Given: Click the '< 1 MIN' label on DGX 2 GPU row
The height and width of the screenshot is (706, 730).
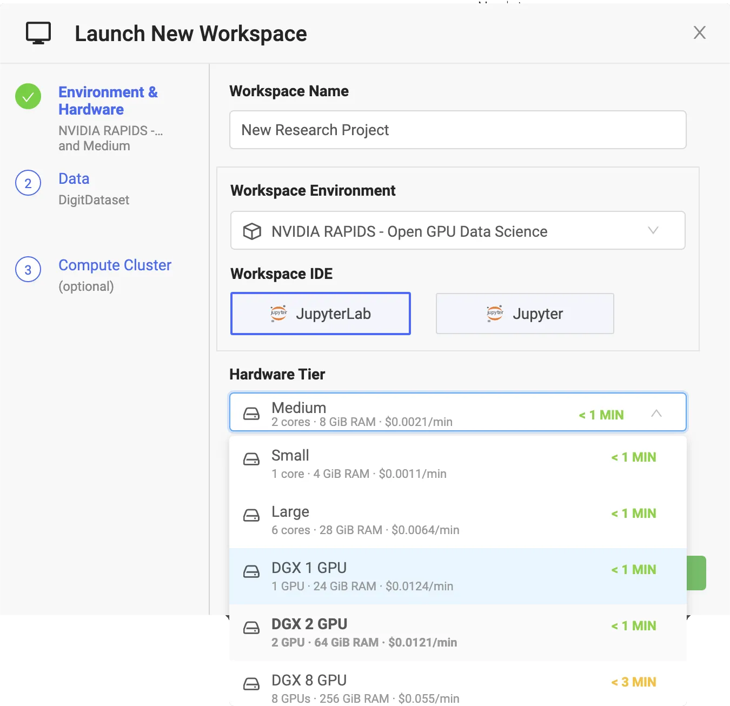Looking at the screenshot, I should coord(634,625).
